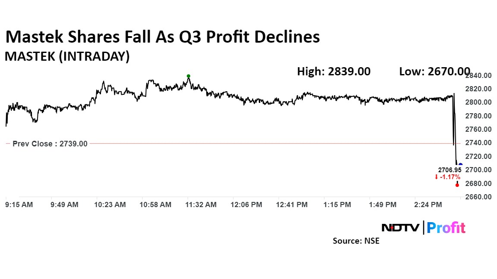Click the Profit logo text
Image resolution: width=497 pixels, height=279 pixels.
(x=446, y=228)
